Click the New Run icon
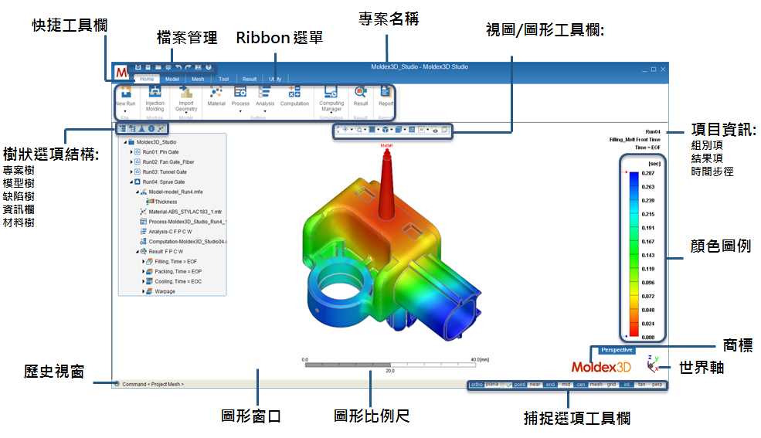Screen dimensions: 761x438 point(126,91)
